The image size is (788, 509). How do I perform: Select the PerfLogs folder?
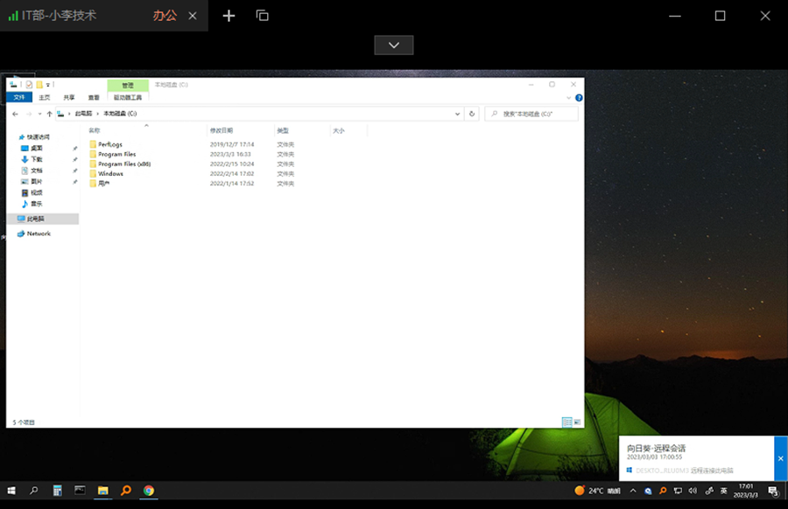tap(110, 144)
